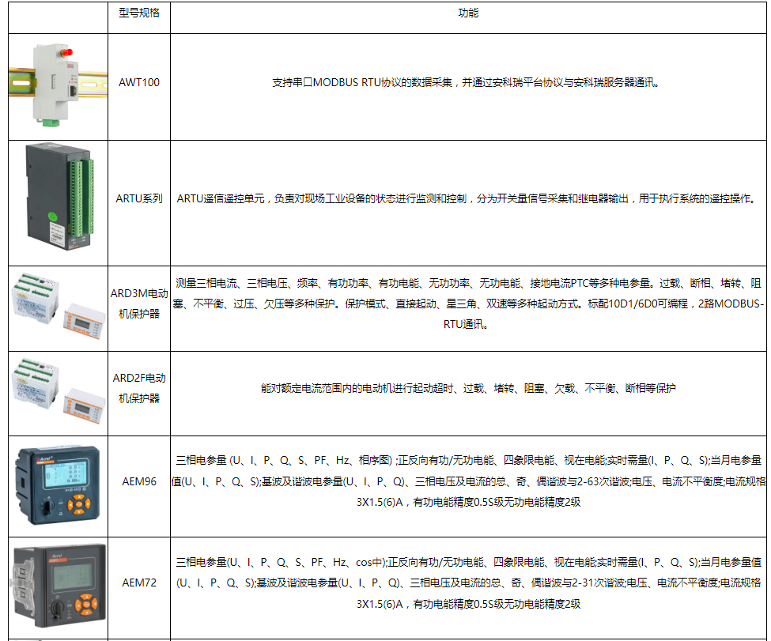Click the ARD3M description starting '测量三相电流'
This screenshot has width=771, height=641.
tap(468, 304)
